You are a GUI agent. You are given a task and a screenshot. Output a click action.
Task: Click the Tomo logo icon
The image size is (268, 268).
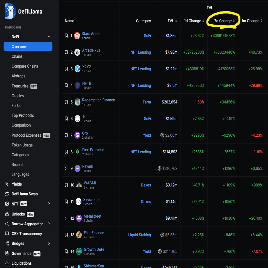click(77, 119)
